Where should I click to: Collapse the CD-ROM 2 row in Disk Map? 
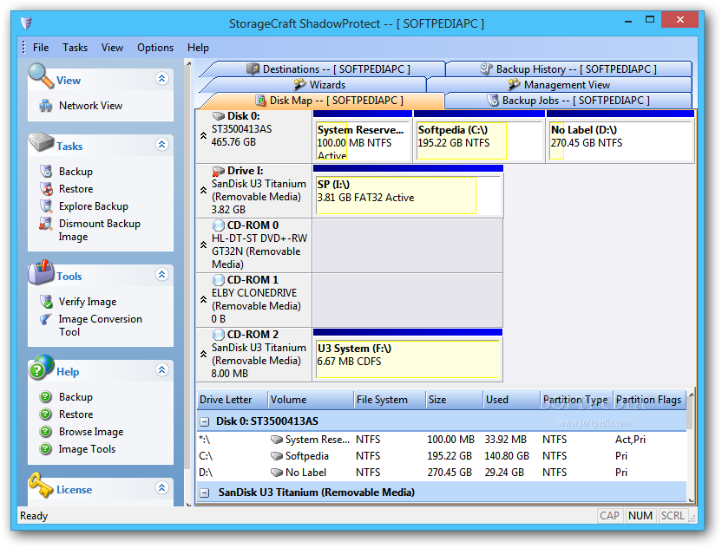pos(203,354)
